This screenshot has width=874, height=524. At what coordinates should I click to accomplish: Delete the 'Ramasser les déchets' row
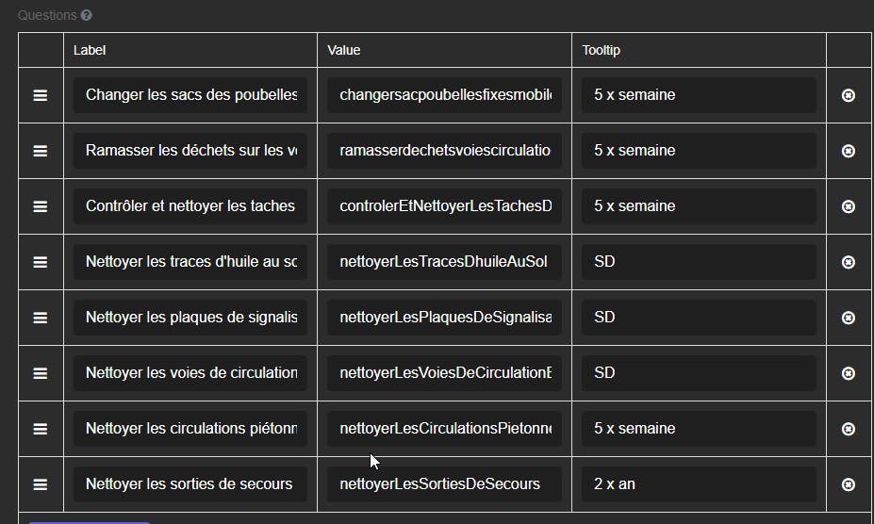848,151
